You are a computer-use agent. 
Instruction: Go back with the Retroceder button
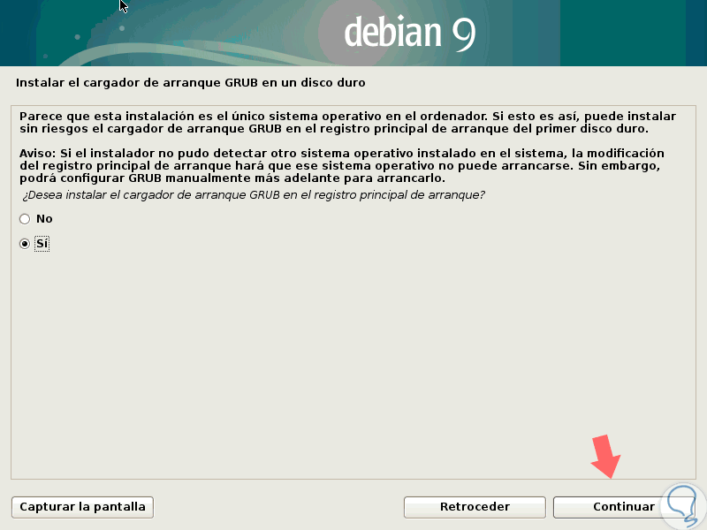tap(475, 507)
